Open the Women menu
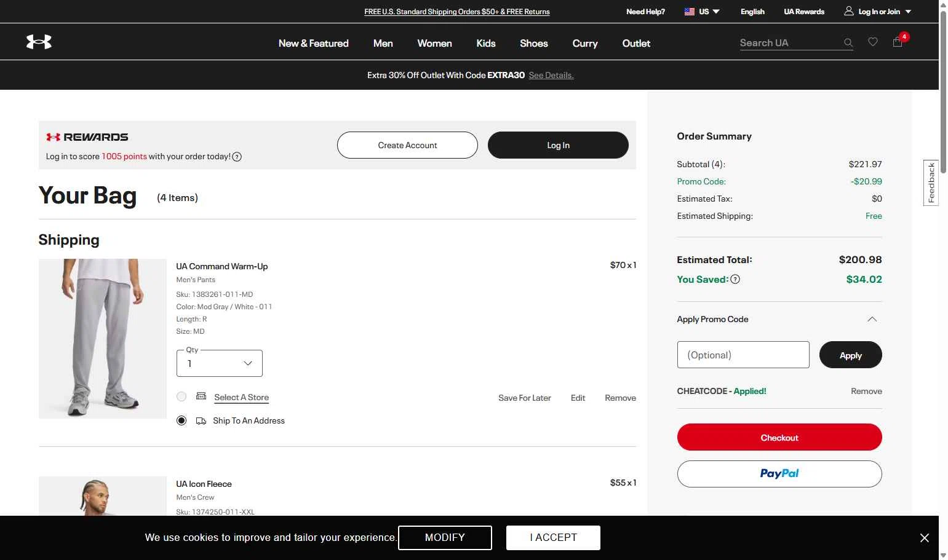This screenshot has width=948, height=560. (435, 43)
